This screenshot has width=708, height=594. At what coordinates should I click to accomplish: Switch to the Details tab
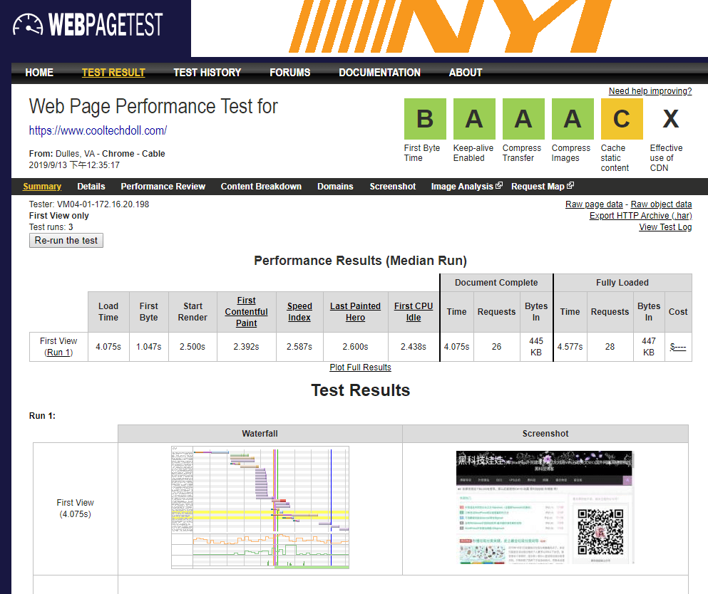pos(91,187)
